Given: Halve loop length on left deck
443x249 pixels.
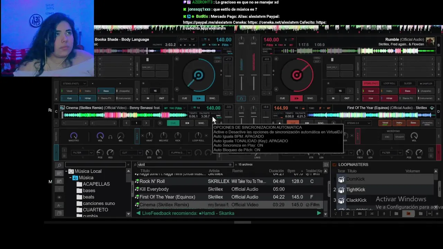Looking at the screenshot, I should pyautogui.click(x=145, y=91).
